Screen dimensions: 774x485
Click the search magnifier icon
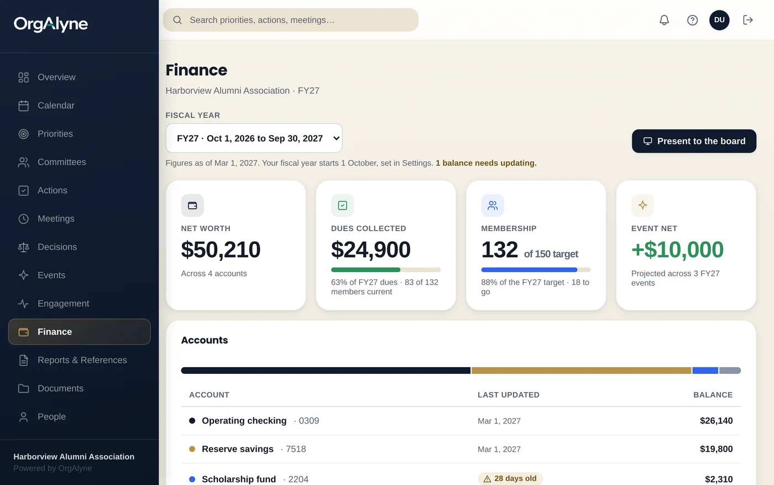177,20
